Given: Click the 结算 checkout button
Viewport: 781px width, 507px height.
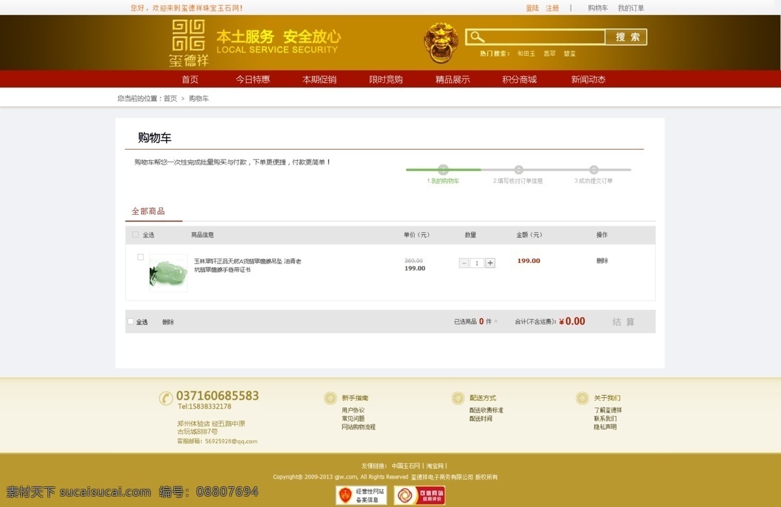Looking at the screenshot, I should [x=623, y=322].
